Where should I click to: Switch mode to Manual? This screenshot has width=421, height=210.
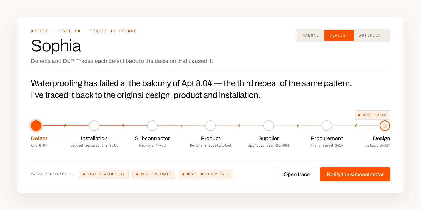pos(310,35)
